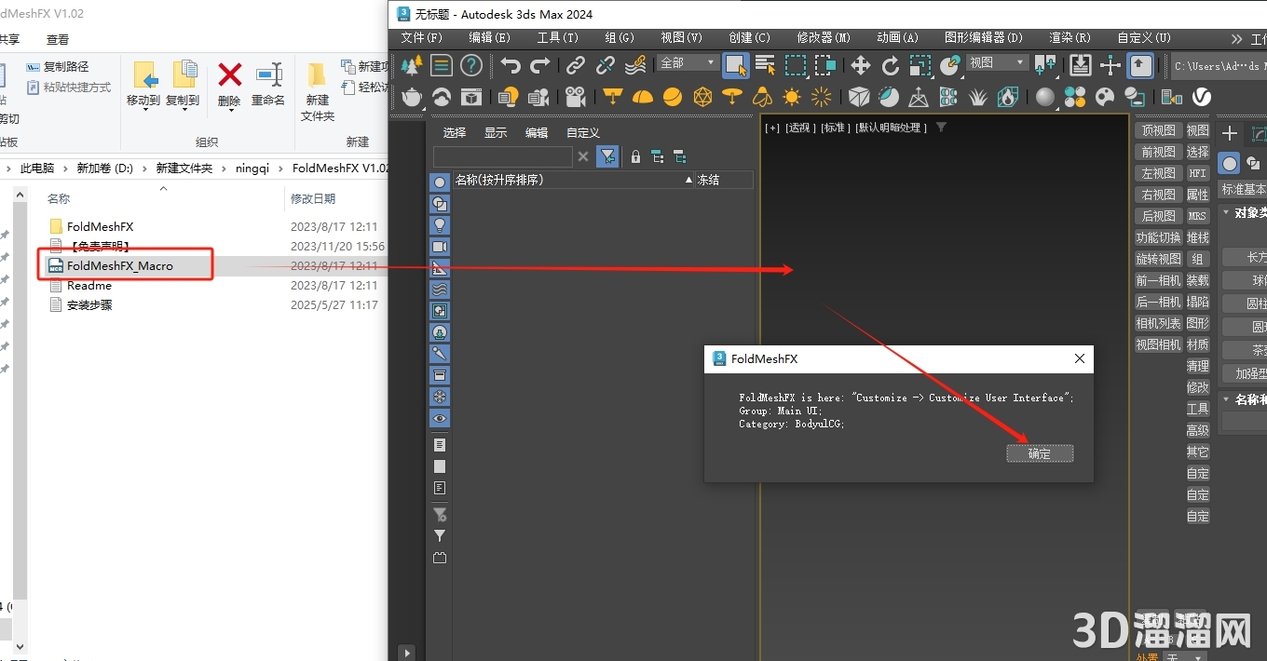This screenshot has height=661, width=1267.
Task: Click the 前视图 button
Action: click(1158, 152)
